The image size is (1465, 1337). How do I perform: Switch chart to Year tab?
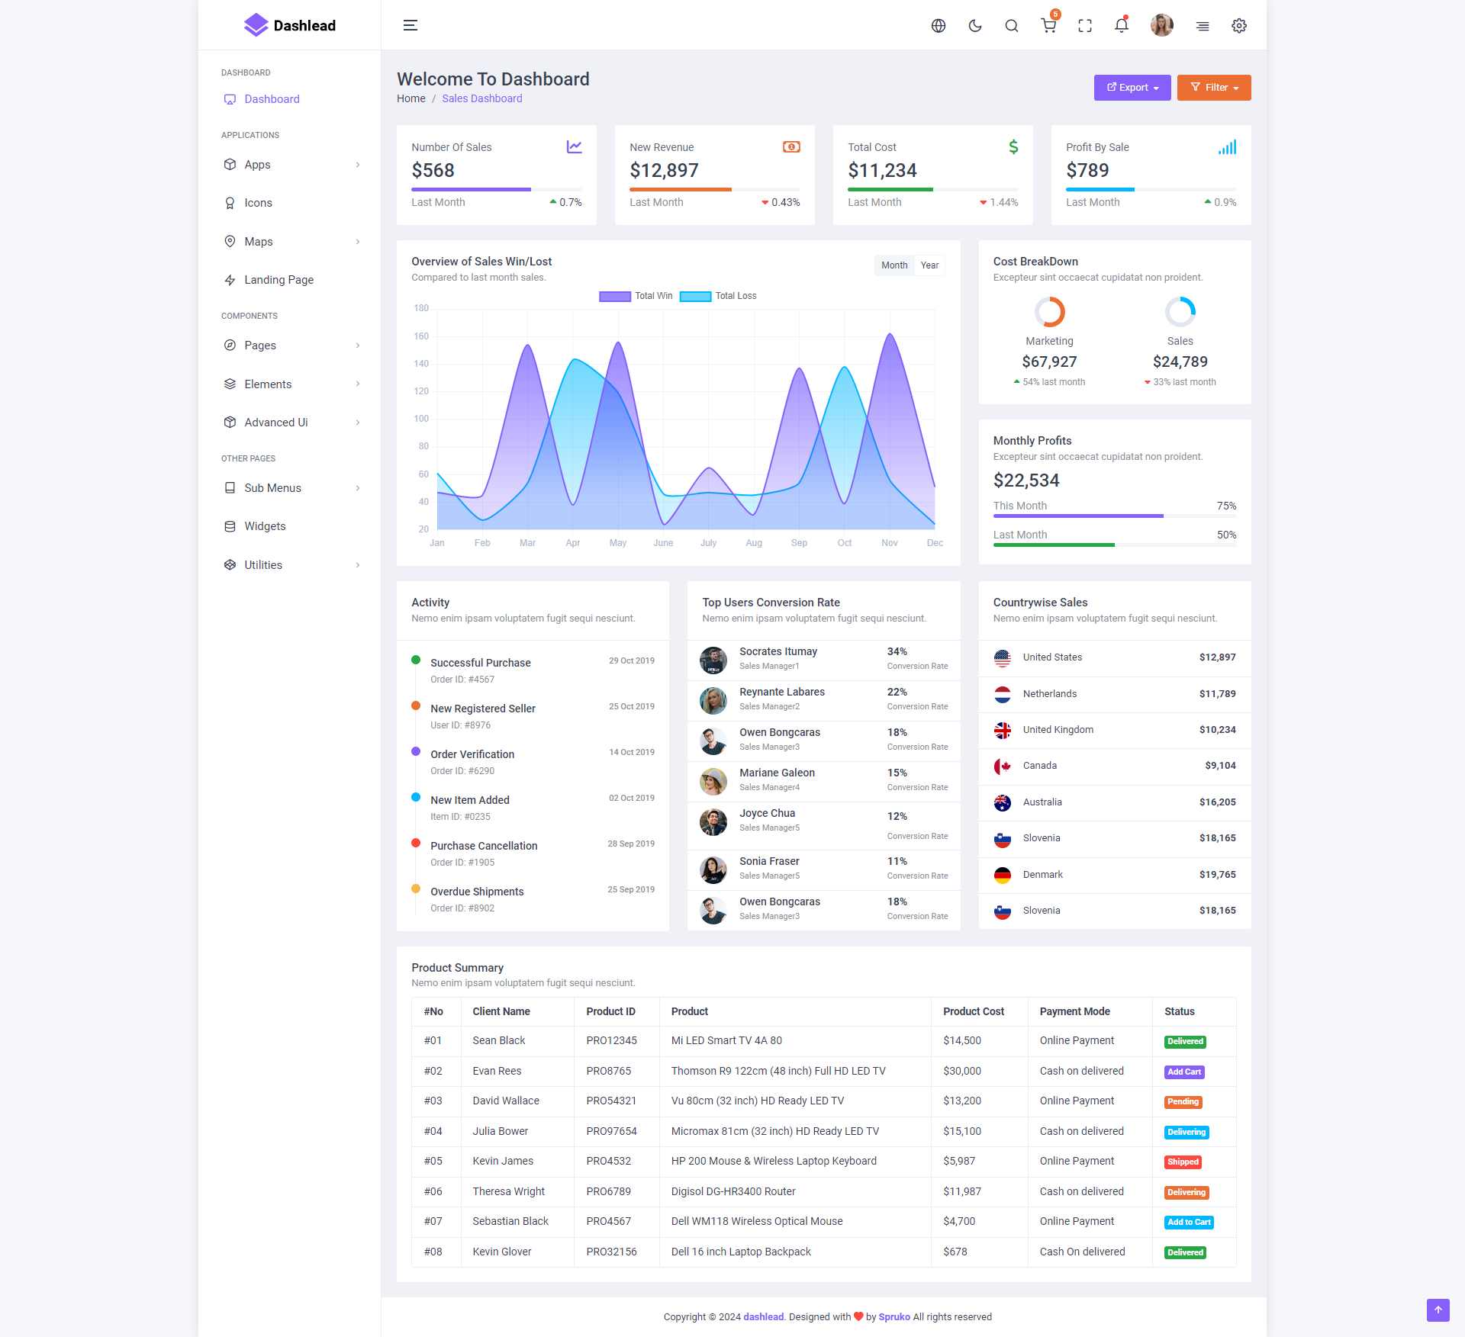929,265
